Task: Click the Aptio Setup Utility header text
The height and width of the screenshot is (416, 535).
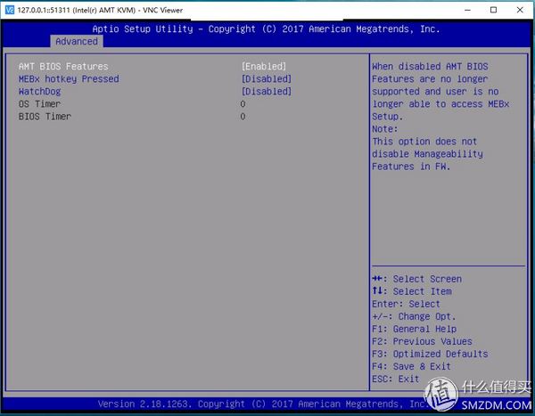Action: coord(266,29)
